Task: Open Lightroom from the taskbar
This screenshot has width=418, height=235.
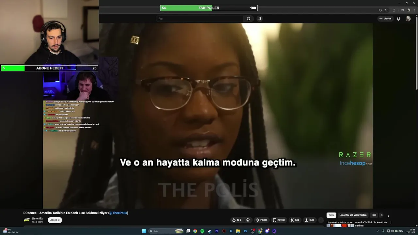Action: [x=231, y=231]
